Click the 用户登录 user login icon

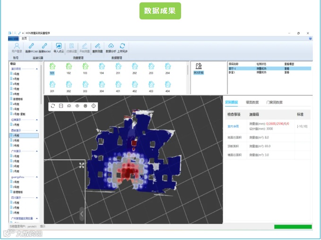pyautogui.click(x=17, y=48)
